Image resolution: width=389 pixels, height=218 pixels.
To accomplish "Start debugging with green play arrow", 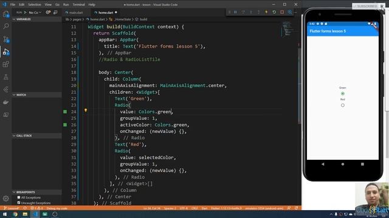I will tap(25, 12).
